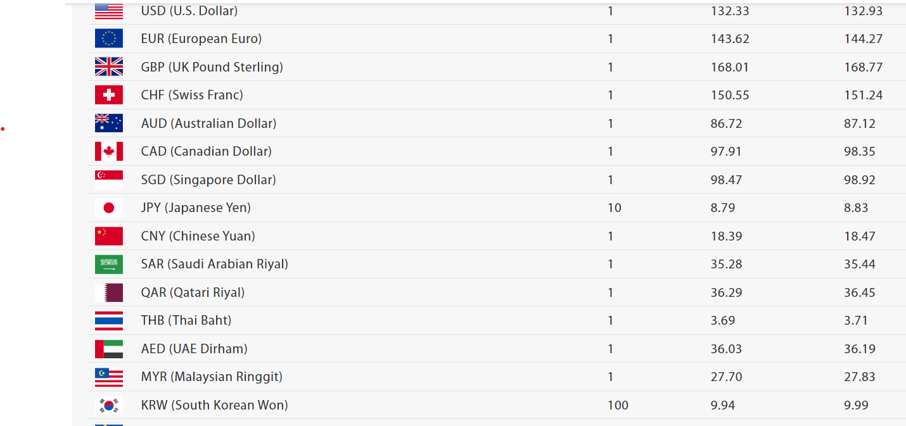Select the GBP (UK Pound Sterling) text

(212, 66)
